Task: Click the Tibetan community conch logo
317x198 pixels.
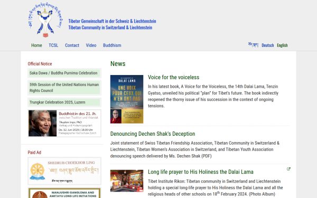Action: coord(45,20)
